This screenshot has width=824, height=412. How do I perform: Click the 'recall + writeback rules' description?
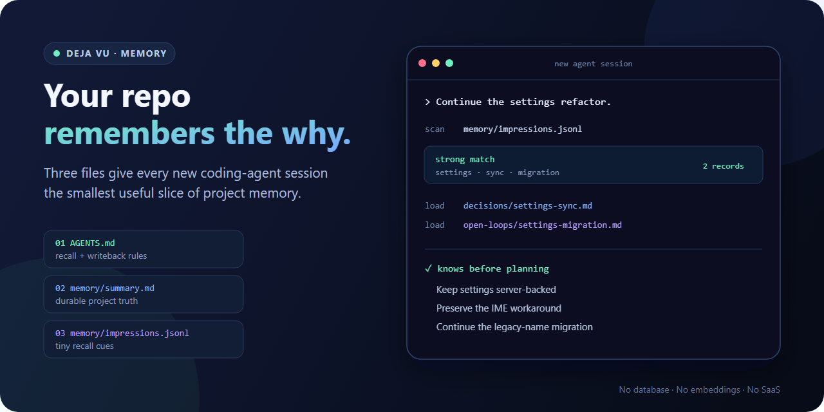(101, 256)
